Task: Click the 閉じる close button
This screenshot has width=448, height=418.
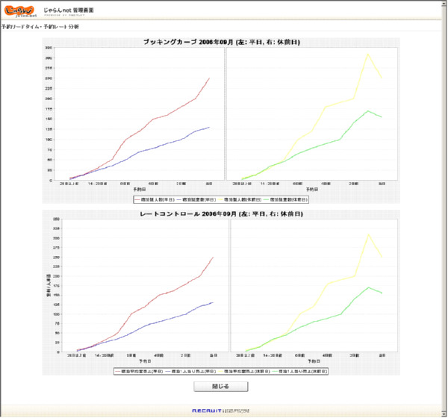Action: click(220, 387)
